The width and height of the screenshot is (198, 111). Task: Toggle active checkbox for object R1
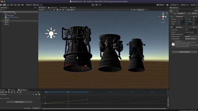[175, 11]
